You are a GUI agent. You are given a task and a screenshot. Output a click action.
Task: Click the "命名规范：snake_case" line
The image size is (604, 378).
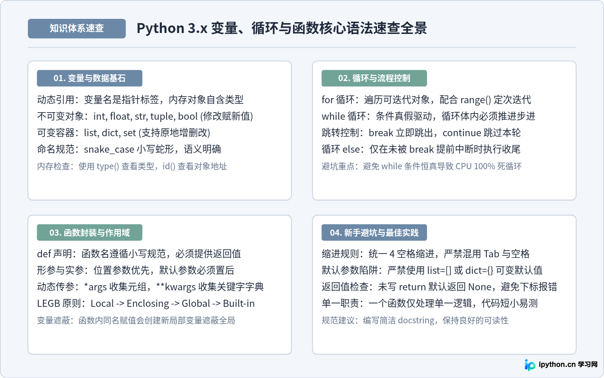pyautogui.click(x=129, y=149)
